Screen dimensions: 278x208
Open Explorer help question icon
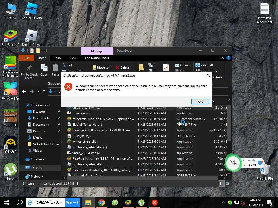click(228, 58)
